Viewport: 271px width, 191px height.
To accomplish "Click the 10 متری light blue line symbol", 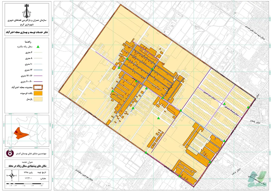I will 38,64.
